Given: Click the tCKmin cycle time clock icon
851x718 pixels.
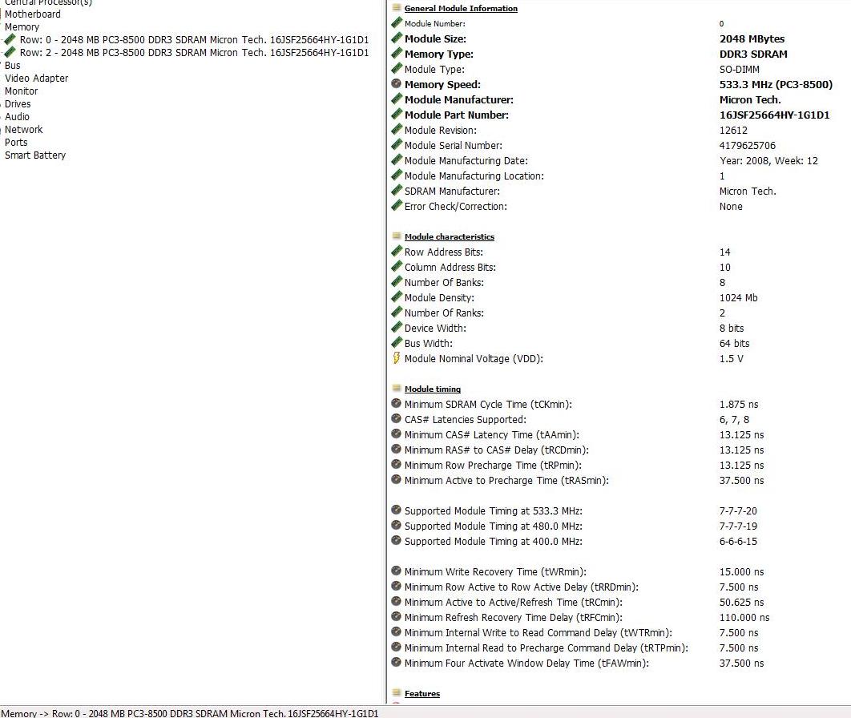Looking at the screenshot, I should click(x=396, y=403).
